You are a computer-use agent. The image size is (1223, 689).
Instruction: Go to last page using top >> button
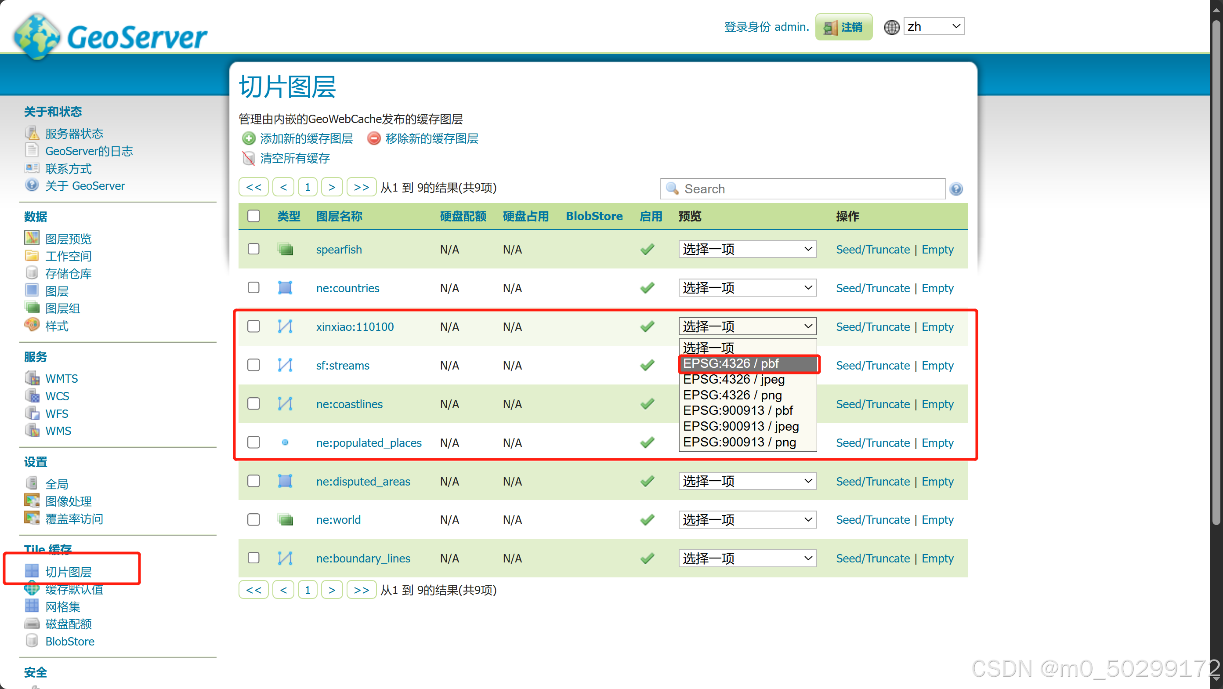coord(361,187)
